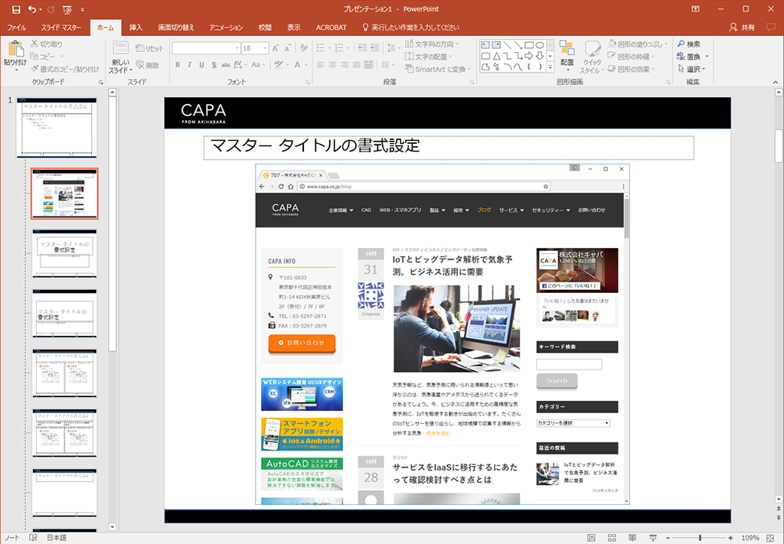Open Customize Quick Access Toolbar dropdown
Image resolution: width=784 pixels, height=544 pixels.
tap(83, 9)
